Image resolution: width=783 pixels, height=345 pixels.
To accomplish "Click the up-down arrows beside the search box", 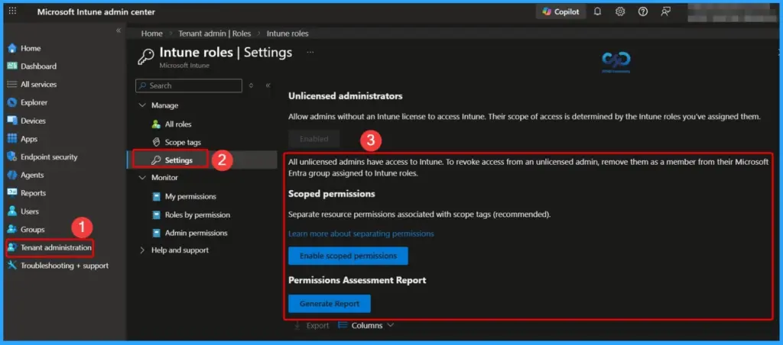I will coord(251,85).
